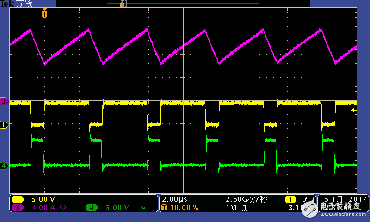
Task: Click the trigger source channel 1 badge
Action: pyautogui.click(x=290, y=199)
